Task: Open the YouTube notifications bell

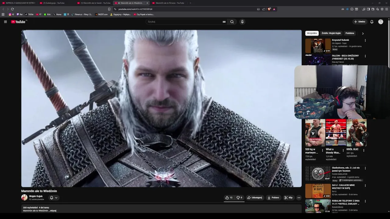Action: (372, 22)
